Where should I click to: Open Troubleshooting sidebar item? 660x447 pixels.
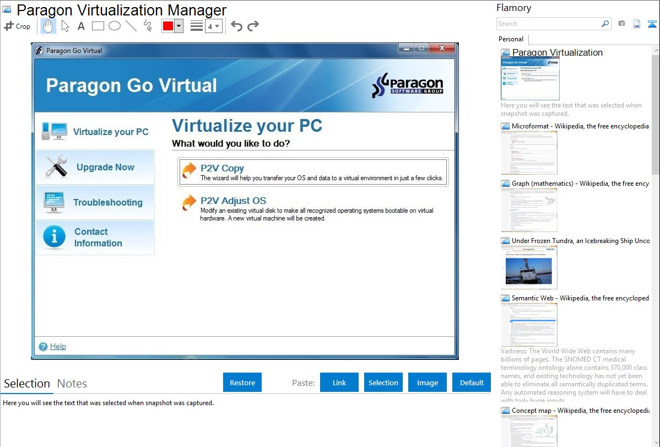[x=95, y=202]
